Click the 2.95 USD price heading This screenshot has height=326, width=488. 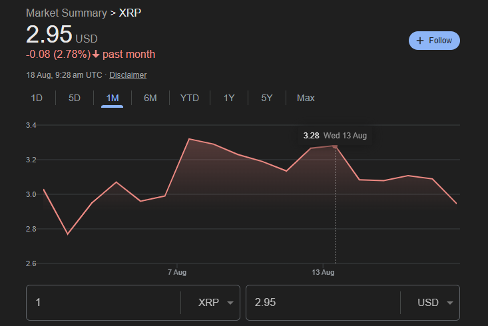(x=62, y=35)
